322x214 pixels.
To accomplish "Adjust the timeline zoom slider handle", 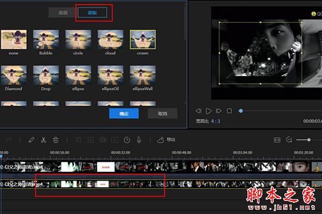I will coord(309,140).
